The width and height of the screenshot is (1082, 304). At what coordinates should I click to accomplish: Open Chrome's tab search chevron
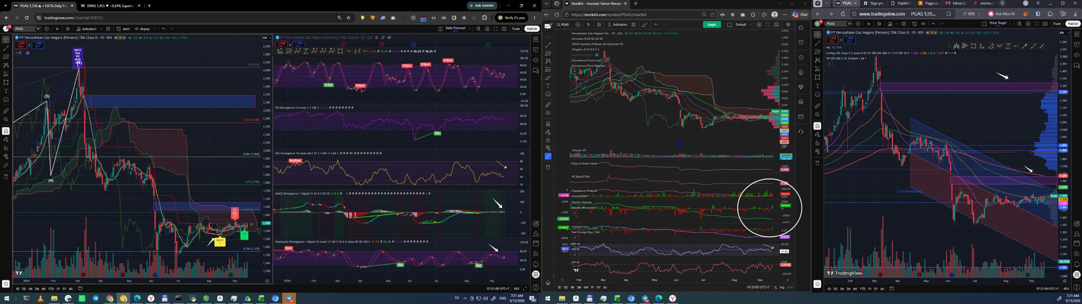click(5, 5)
